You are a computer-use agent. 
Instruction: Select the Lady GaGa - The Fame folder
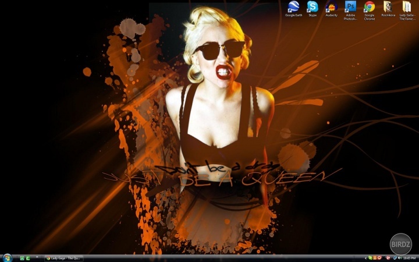[407, 10]
